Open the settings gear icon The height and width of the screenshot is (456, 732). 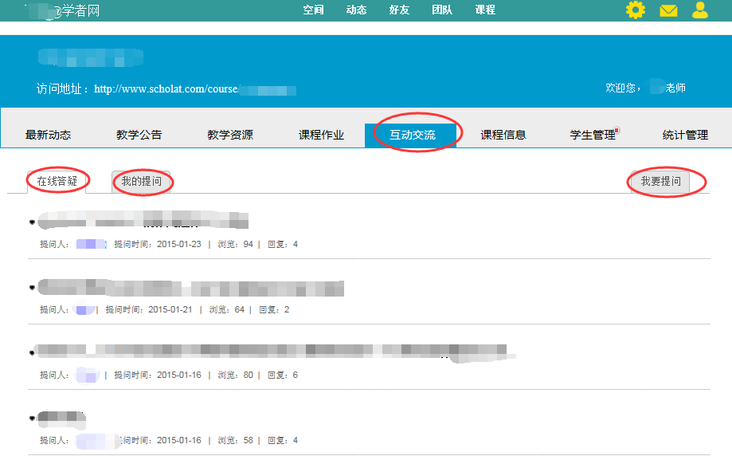tap(635, 10)
